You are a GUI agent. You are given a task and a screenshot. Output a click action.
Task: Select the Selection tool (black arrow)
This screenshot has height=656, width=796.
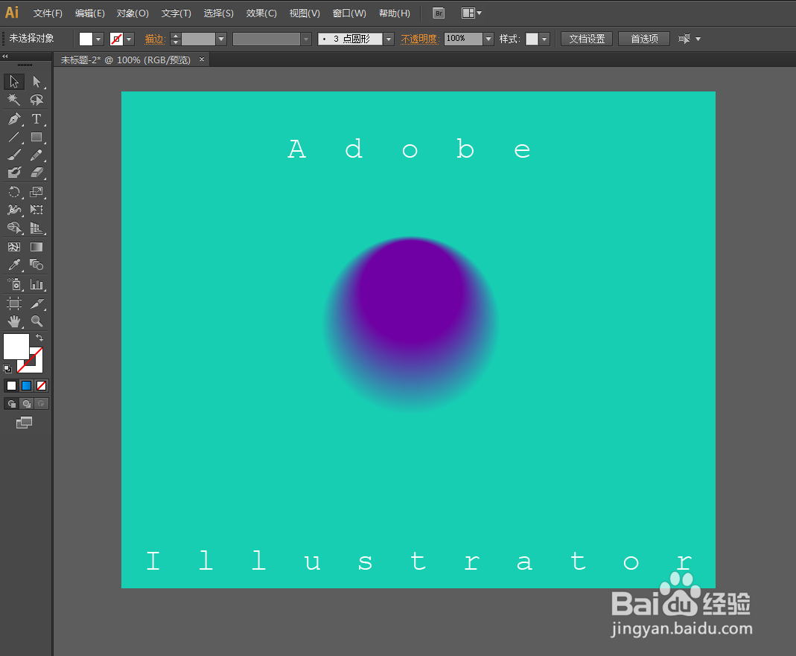13,81
